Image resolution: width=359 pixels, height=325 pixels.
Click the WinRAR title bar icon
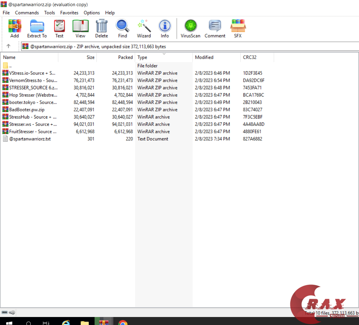(4, 4)
